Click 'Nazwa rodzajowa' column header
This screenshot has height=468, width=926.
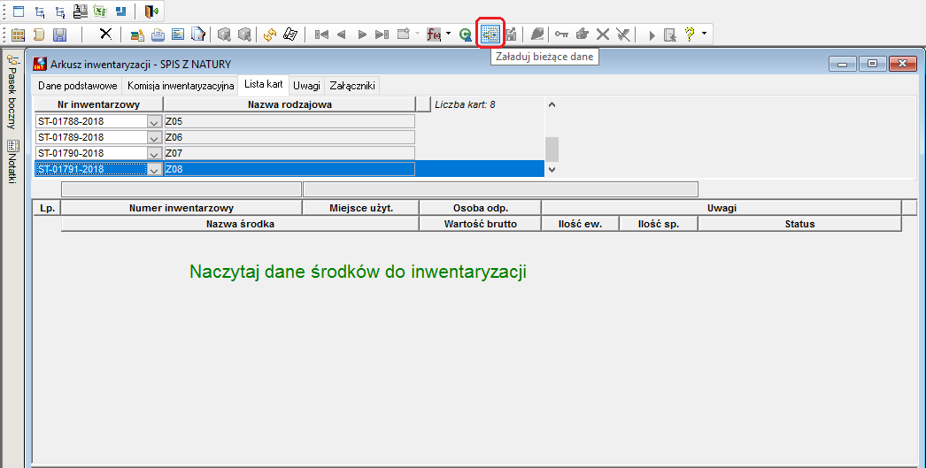coord(289,104)
